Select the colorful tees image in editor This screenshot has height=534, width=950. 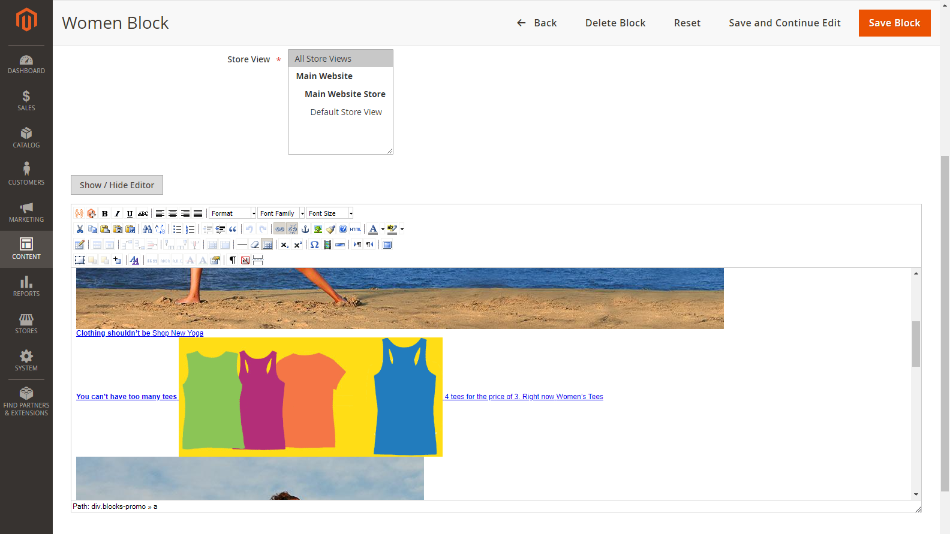click(311, 397)
